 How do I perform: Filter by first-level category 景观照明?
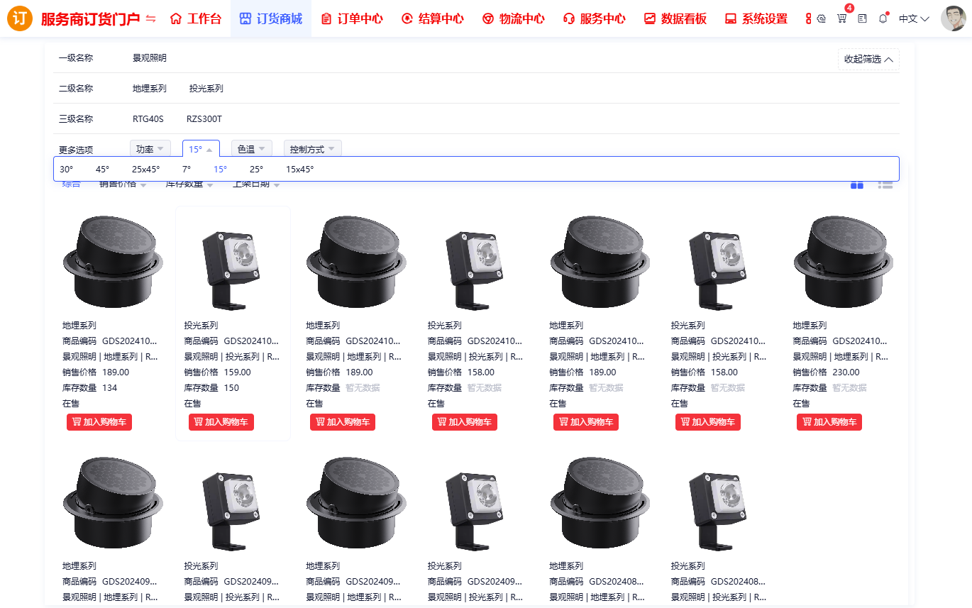(x=150, y=58)
